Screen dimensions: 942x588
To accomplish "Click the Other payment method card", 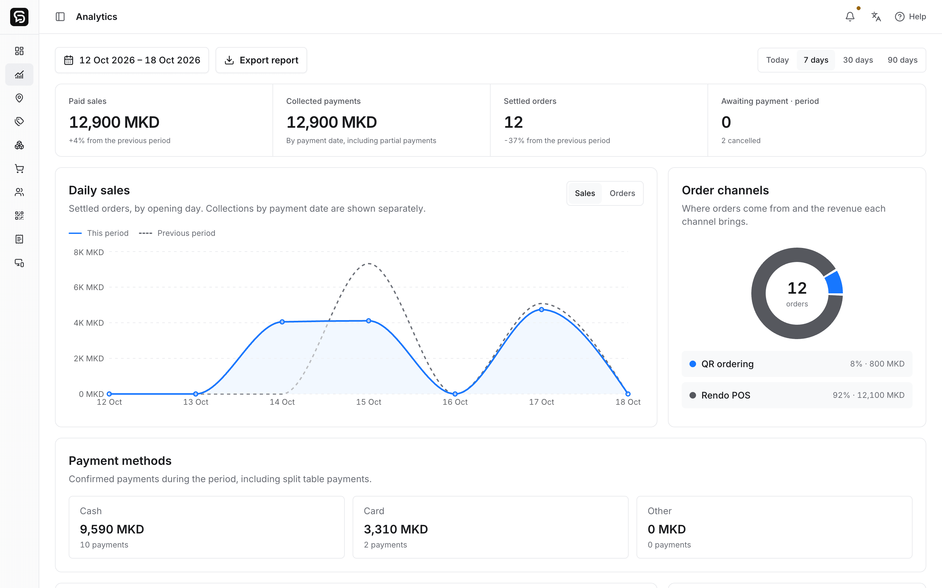I will click(774, 527).
